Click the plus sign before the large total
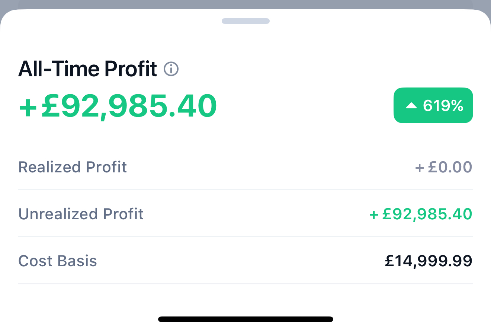491x331 pixels. 28,107
